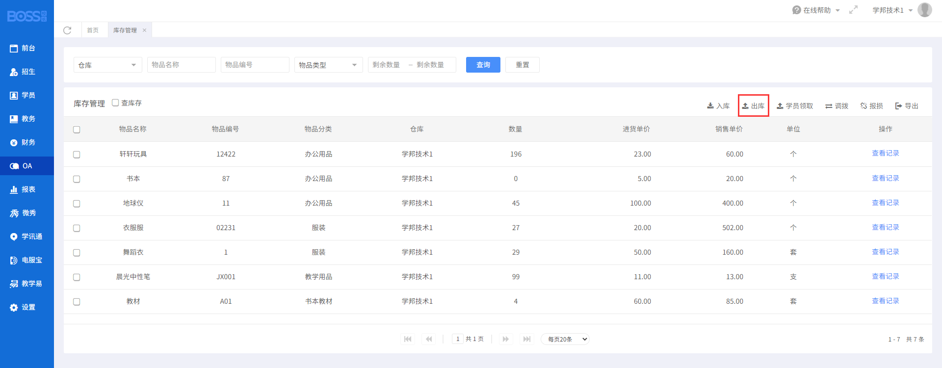Click the user avatar picture
942x368 pixels.
pyautogui.click(x=925, y=10)
